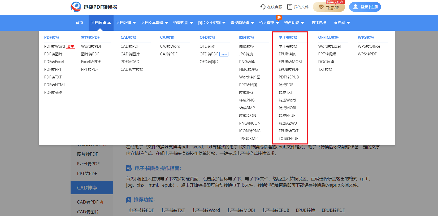The width and height of the screenshot is (438, 216).
Task: Click the new badge beside OFD转PDF
Action: point(224,54)
